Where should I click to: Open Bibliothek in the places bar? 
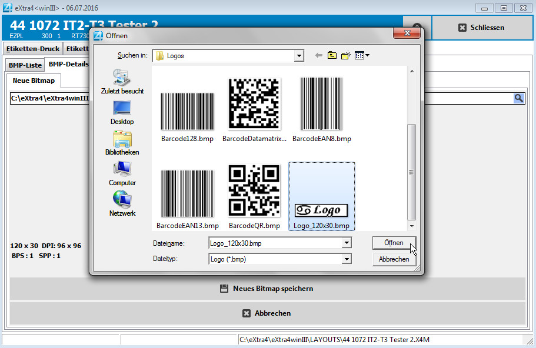coord(122,143)
